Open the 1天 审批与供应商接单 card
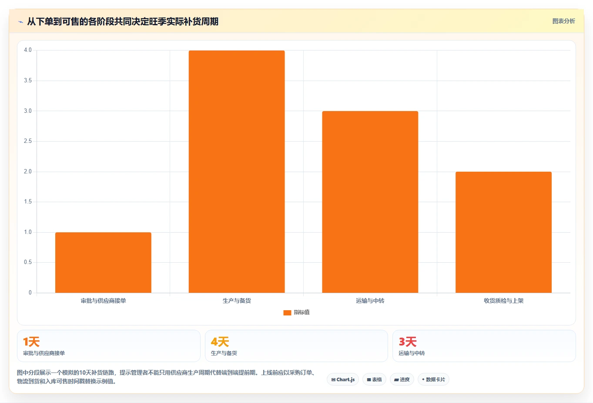 (x=108, y=346)
